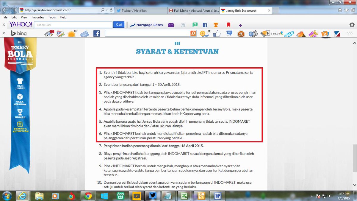Open Pilih Jersey on the ribbon sidebar

click(x=20, y=84)
